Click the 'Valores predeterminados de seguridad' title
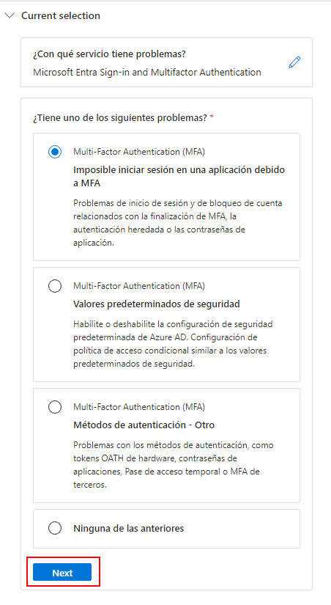Image resolution: width=331 pixels, height=605 pixels. tap(157, 304)
